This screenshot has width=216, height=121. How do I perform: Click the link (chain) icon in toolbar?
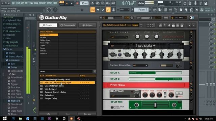coord(108,10)
